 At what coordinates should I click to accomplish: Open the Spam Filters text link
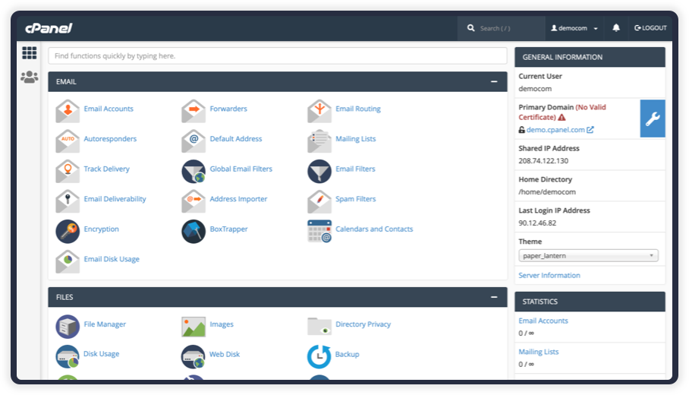[x=356, y=199]
